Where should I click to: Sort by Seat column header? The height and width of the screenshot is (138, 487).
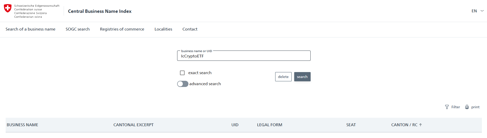point(351,125)
